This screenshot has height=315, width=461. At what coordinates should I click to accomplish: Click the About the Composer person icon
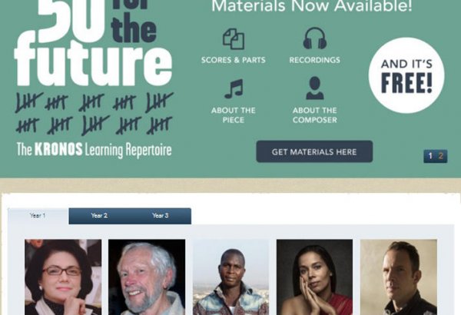(314, 88)
